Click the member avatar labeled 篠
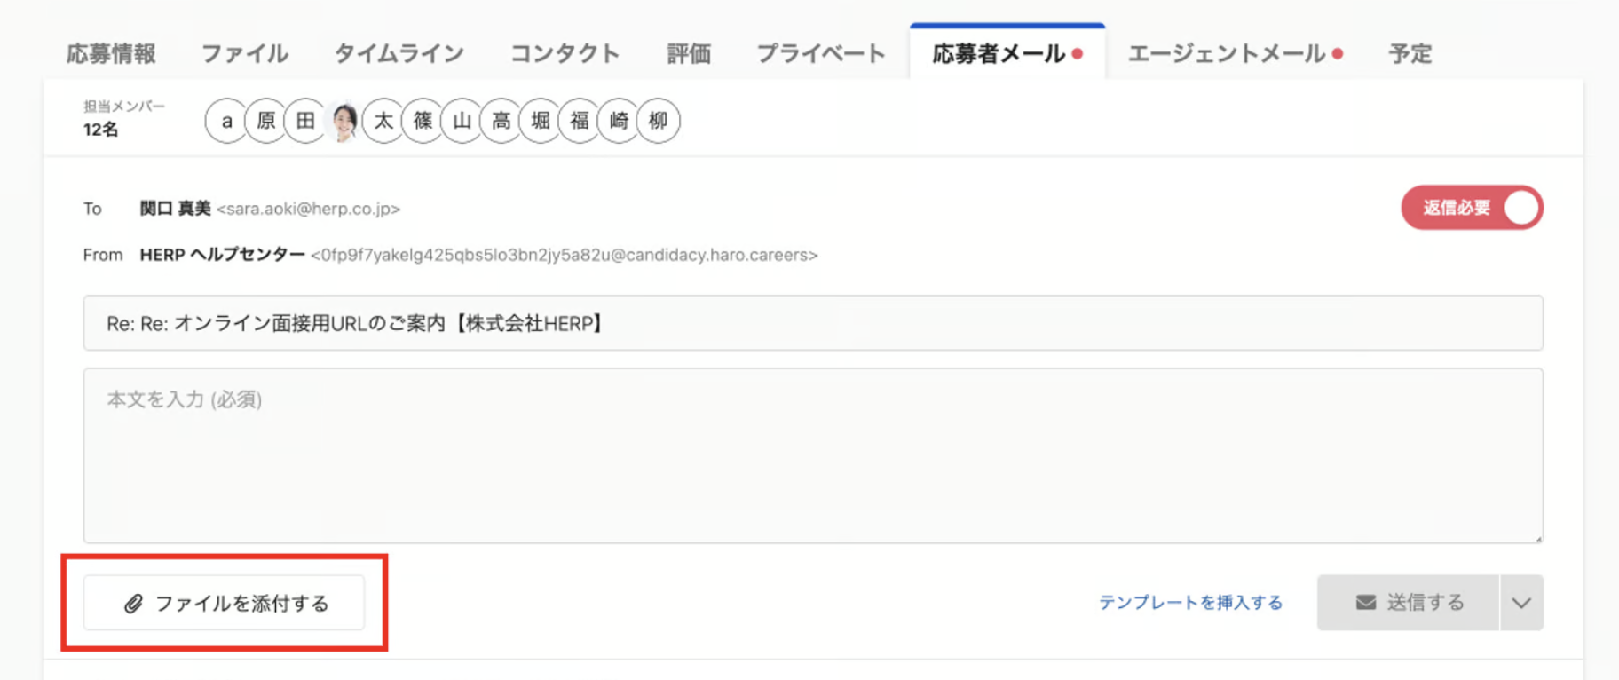Screen dimensions: 1619x680 [423, 121]
